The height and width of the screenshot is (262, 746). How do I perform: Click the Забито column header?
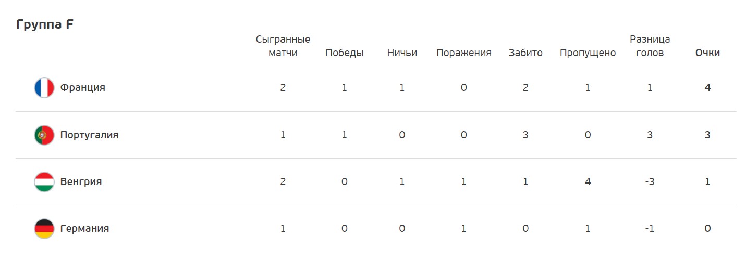(525, 53)
